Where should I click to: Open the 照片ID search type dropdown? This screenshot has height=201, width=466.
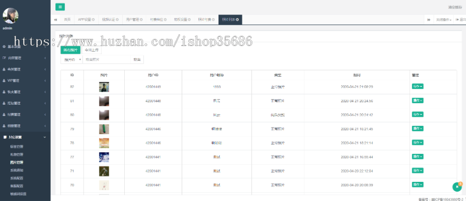tap(71, 60)
